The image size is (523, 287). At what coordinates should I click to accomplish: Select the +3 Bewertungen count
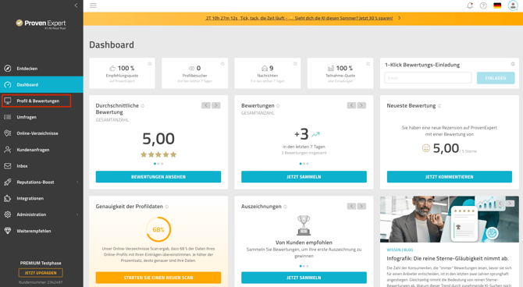coord(301,134)
